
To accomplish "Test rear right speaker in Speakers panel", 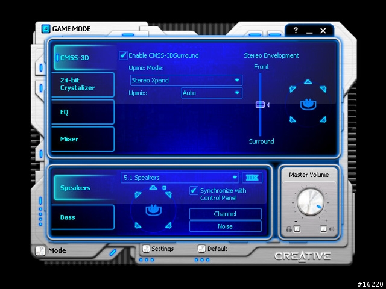I will tap(168, 225).
